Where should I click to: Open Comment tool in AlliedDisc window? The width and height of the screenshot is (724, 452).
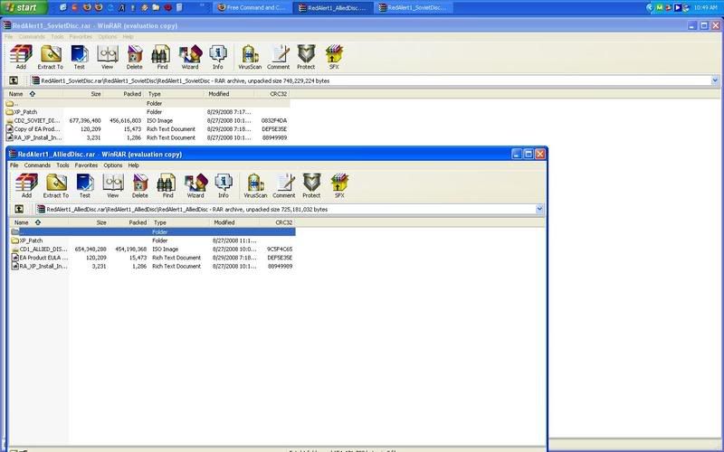pos(284,186)
